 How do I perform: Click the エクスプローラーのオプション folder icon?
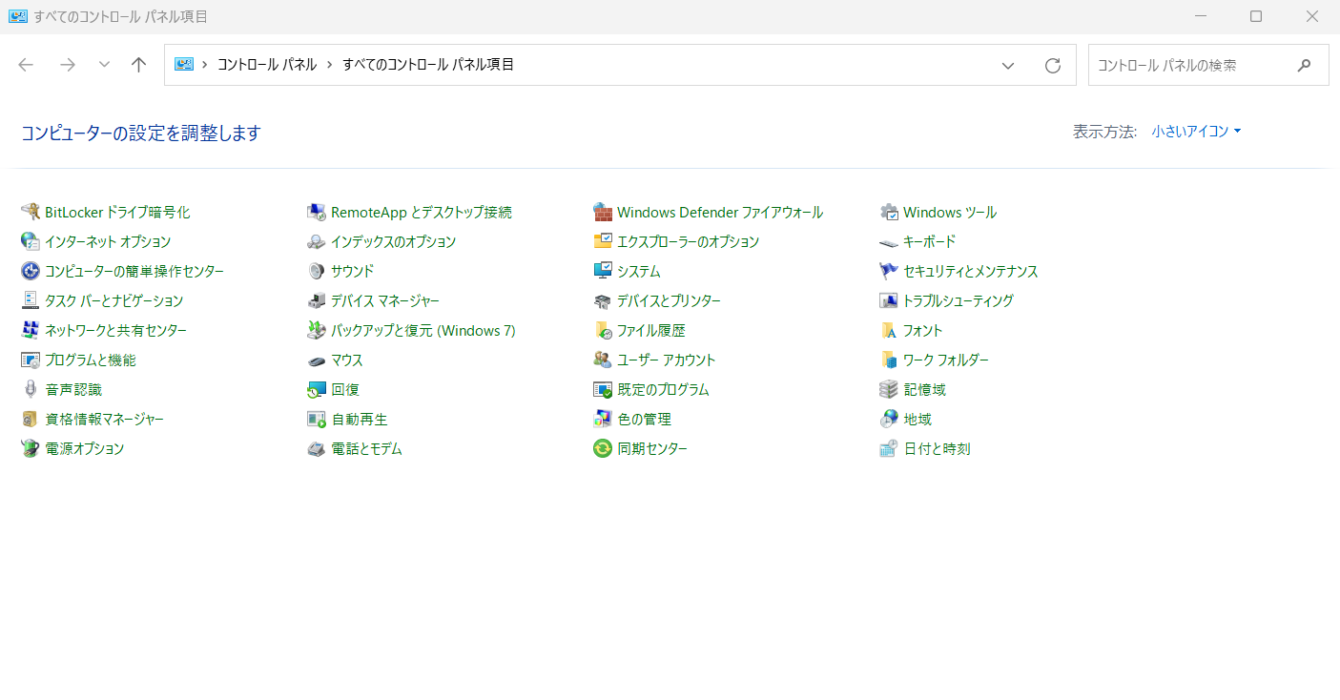[602, 241]
